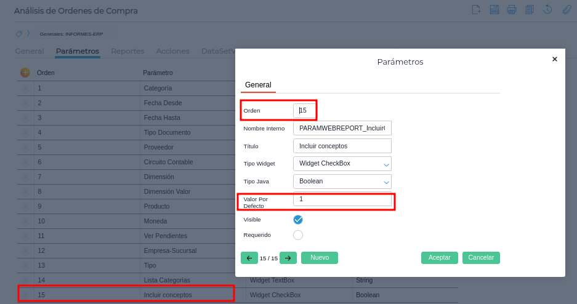This screenshot has width=577, height=304.
Task: Click the paperclip attachment icon
Action: tap(567, 9)
